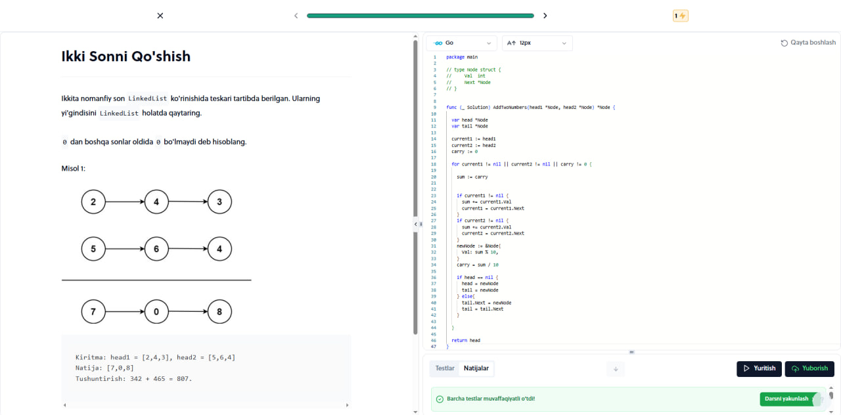This screenshot has width=841, height=415.
Task: Collapse panel using the vertical splitter arrows
Action: tap(417, 224)
